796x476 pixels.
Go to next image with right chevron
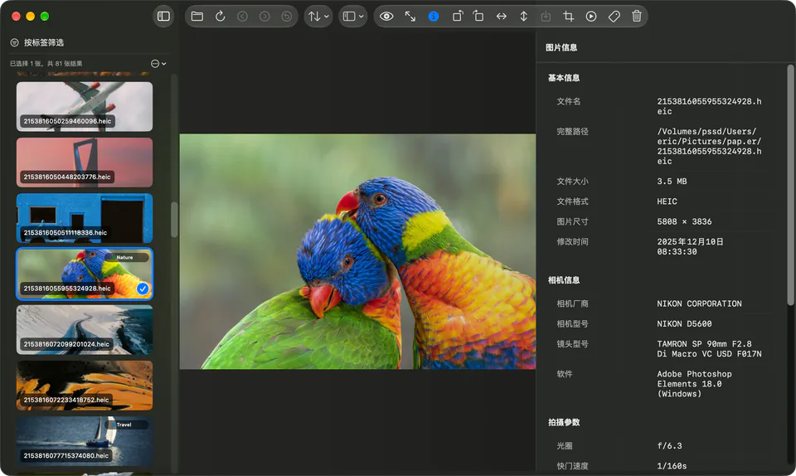click(265, 17)
